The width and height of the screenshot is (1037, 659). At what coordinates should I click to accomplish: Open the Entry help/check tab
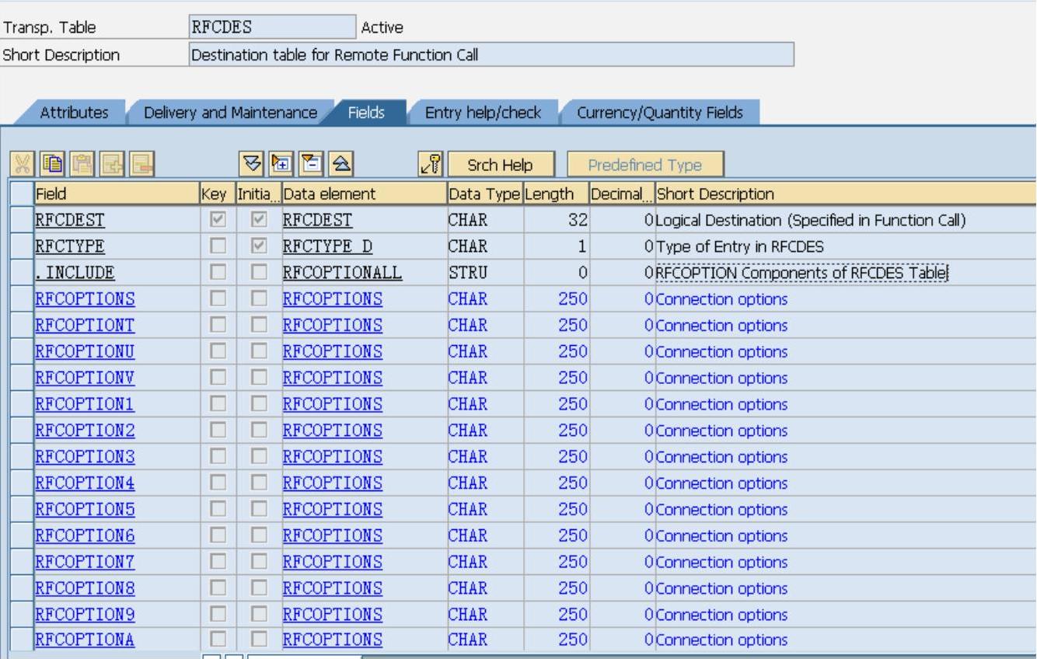pyautogui.click(x=483, y=113)
